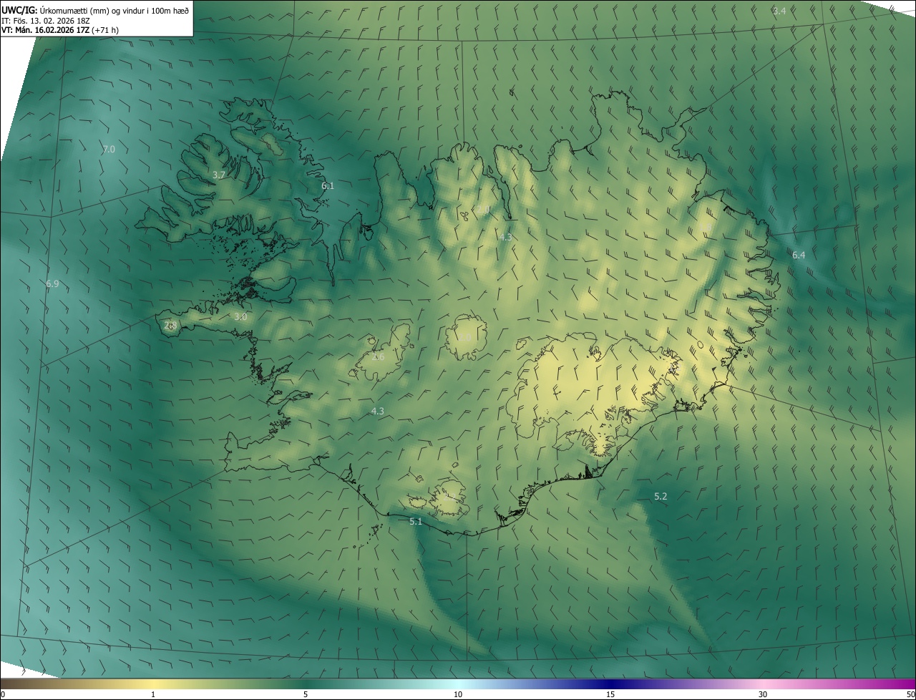This screenshot has height=700, width=916.
Task: Click the 1 tick label on the color scale
Action: coord(153,694)
